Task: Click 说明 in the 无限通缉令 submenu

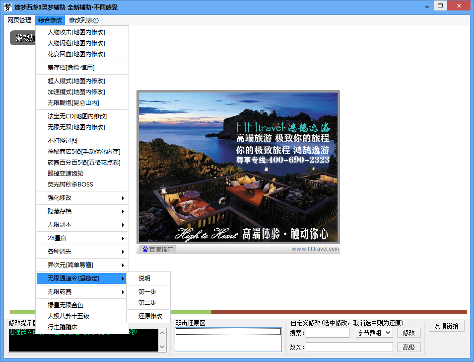Action: tap(144, 278)
